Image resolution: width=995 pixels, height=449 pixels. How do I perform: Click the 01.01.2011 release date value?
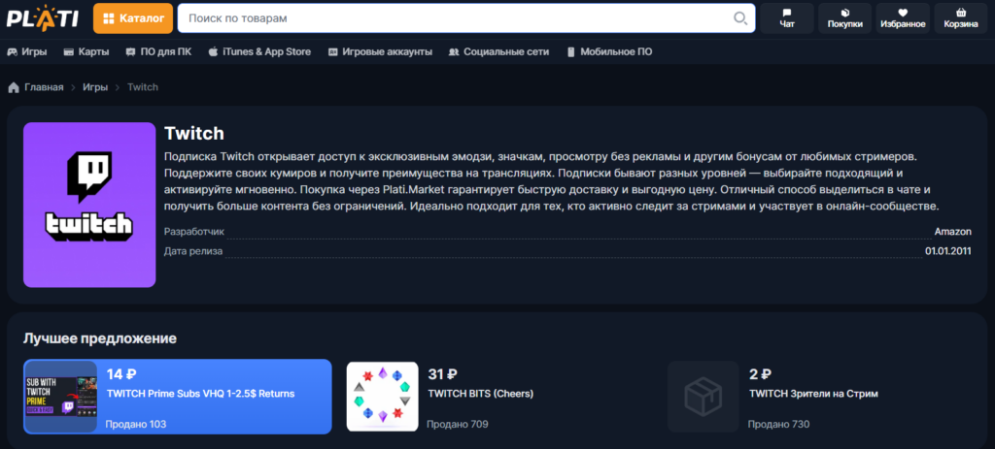(948, 251)
